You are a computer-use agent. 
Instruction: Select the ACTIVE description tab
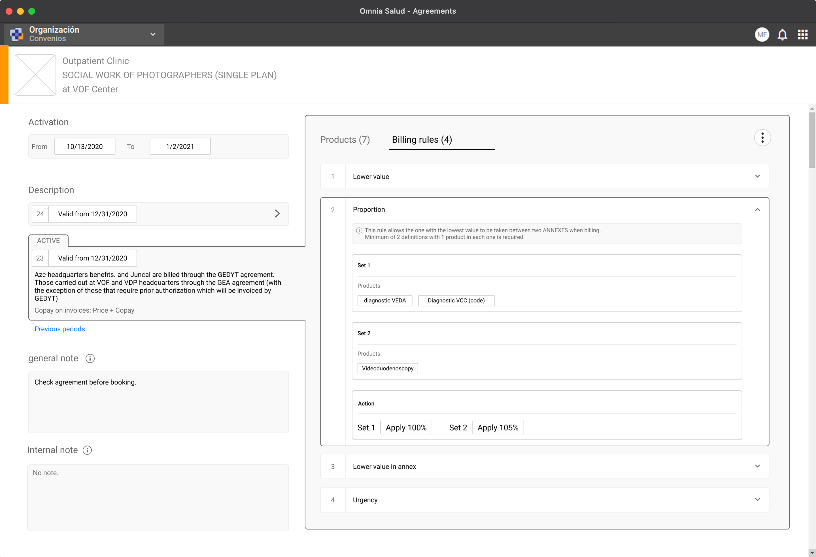coord(48,240)
